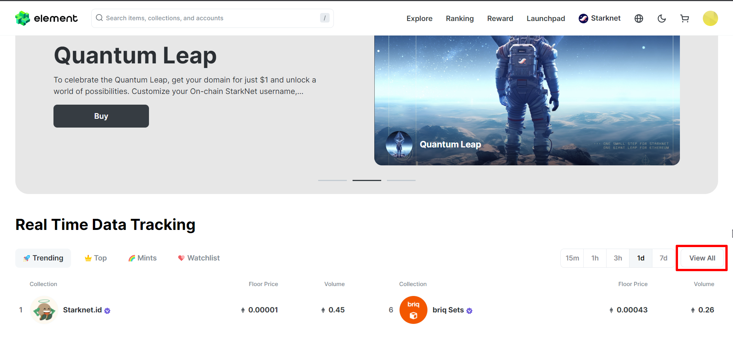The height and width of the screenshot is (338, 733).
Task: Click the Quantum Leap heading
Action: pos(135,56)
